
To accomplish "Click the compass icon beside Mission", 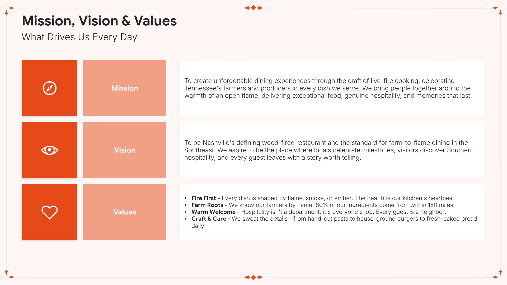I will [50, 88].
